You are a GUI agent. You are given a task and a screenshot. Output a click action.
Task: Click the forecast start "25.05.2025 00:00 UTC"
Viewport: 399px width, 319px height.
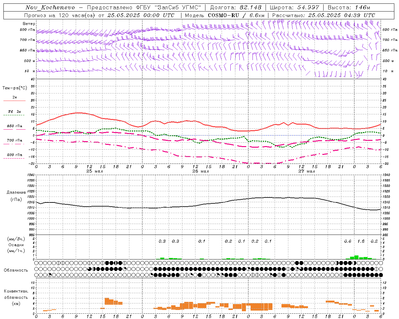click(x=141, y=15)
